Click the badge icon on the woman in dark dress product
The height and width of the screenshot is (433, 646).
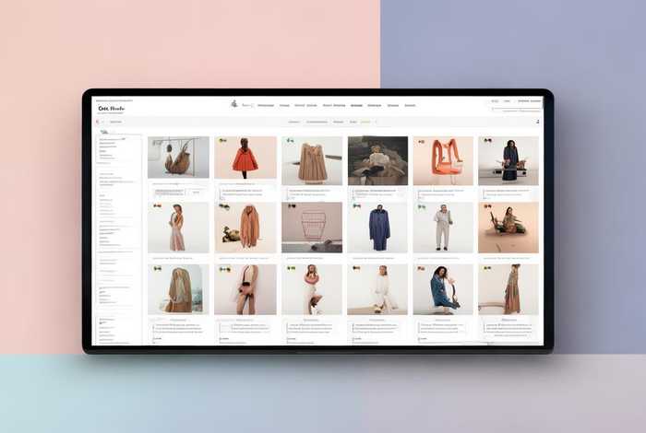[x=486, y=141]
